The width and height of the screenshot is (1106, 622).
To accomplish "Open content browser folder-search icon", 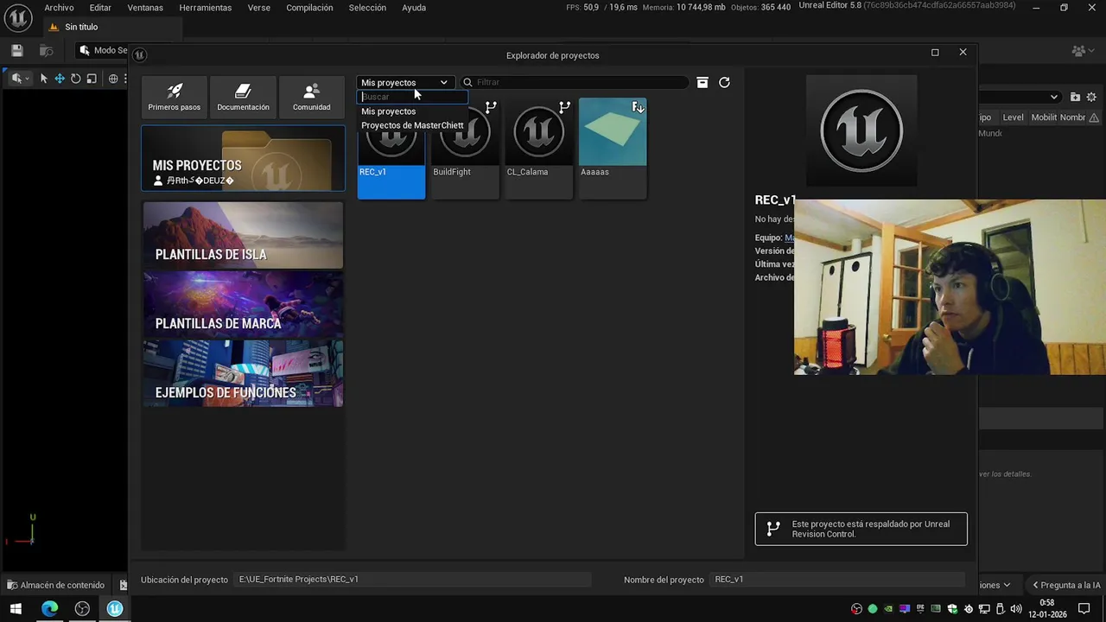I will [x=47, y=51].
